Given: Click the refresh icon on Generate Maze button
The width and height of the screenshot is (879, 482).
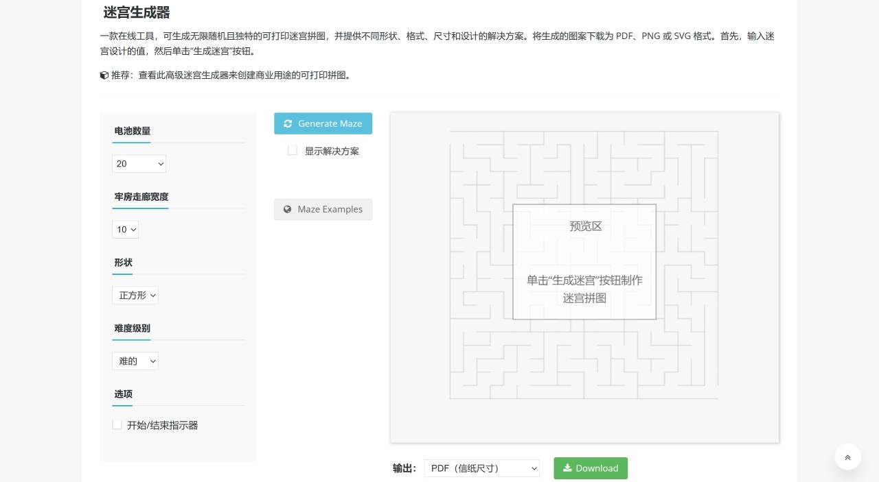Looking at the screenshot, I should [288, 123].
